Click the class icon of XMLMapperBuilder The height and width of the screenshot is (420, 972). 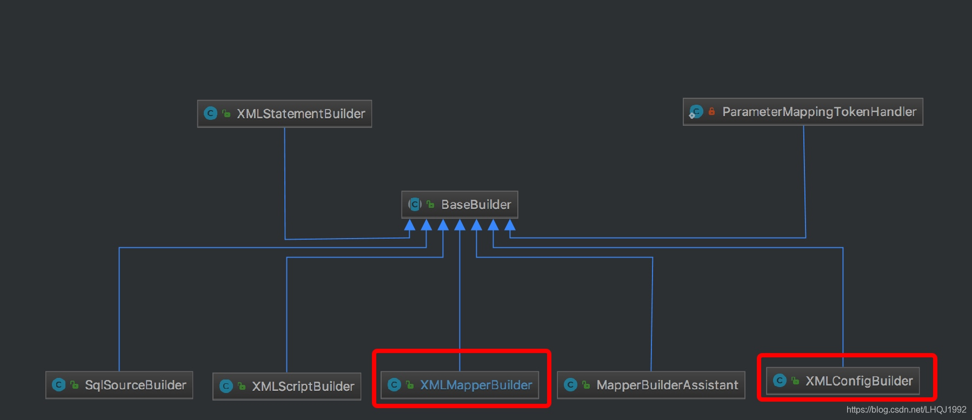(x=394, y=385)
